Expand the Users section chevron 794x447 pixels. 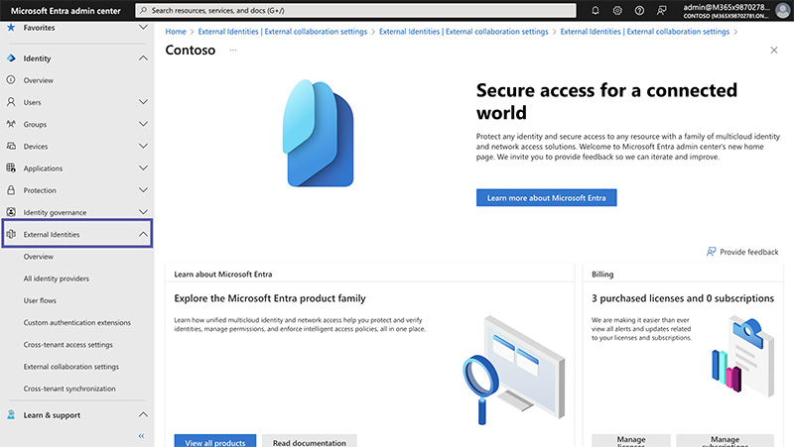click(x=143, y=102)
